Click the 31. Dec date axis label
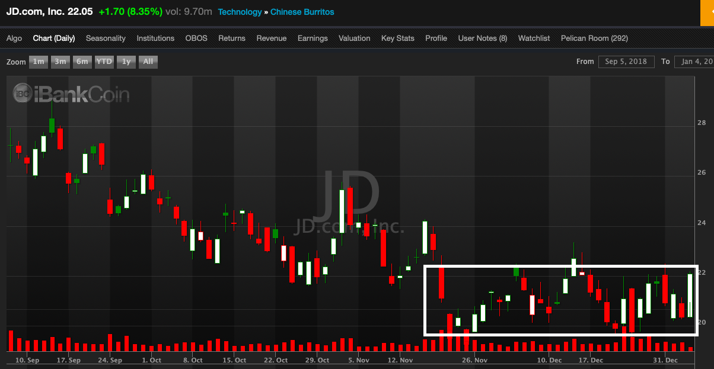The image size is (714, 369). point(665,360)
